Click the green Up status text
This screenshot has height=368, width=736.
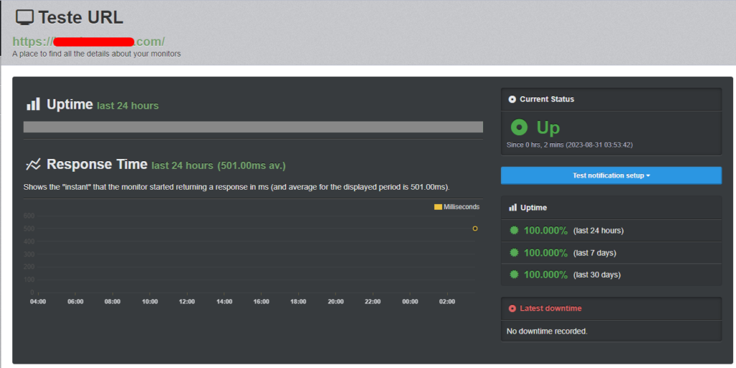point(548,128)
